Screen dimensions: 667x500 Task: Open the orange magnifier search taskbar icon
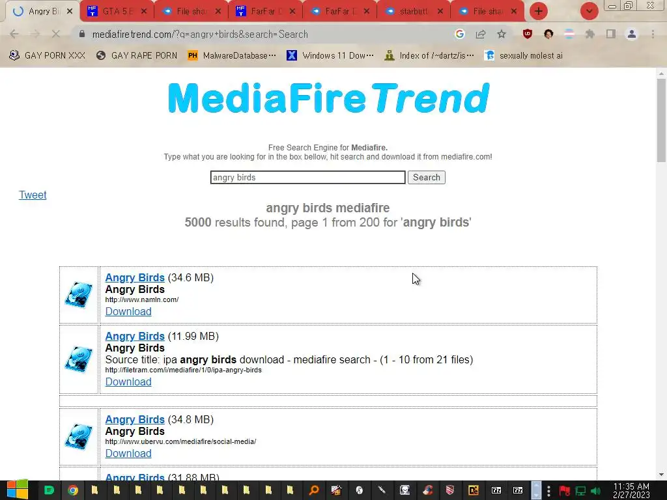(x=314, y=490)
